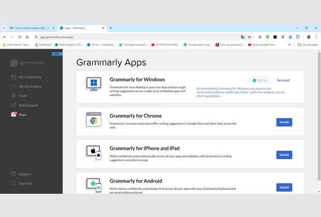The width and height of the screenshot is (321, 217).
Task: Open the Terms and Conditions link
Action: click(x=210, y=92)
